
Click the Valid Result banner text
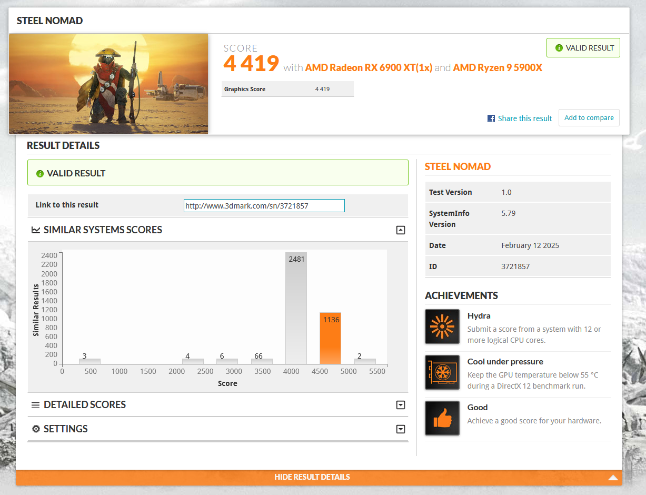point(76,173)
